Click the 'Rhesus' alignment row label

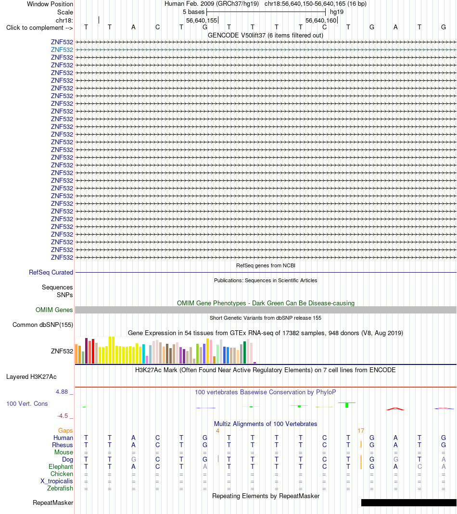[x=63, y=445]
